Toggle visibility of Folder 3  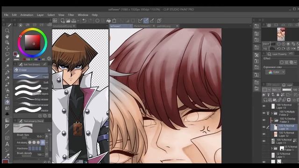coord(264,120)
